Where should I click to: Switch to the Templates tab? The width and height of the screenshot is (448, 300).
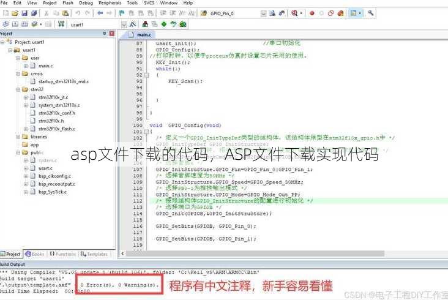[94, 253]
